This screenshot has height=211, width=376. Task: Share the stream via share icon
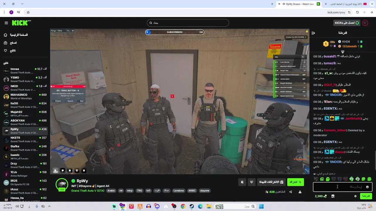(x=291, y=192)
